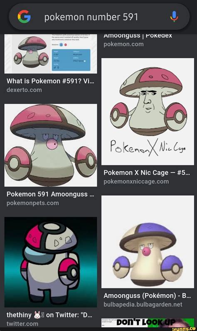The width and height of the screenshot is (197, 331).
Task: Open the Amoonguss Pokedex result title
Action: [x=138, y=35]
